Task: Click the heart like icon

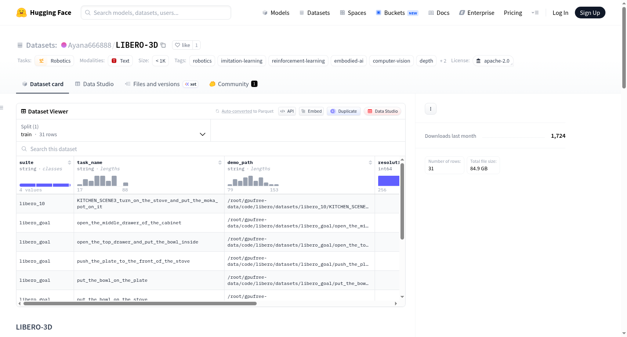Action: point(178,45)
